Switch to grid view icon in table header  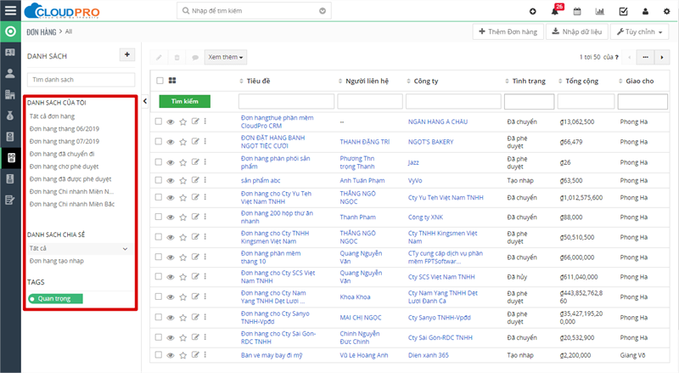click(x=172, y=80)
